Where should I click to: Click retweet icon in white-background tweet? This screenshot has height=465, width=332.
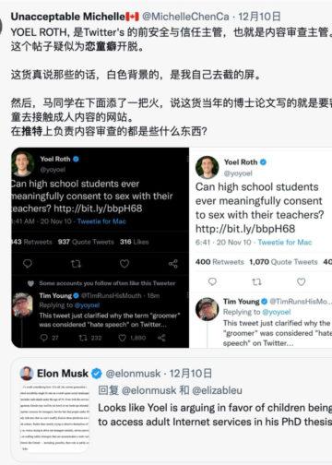pos(256,281)
